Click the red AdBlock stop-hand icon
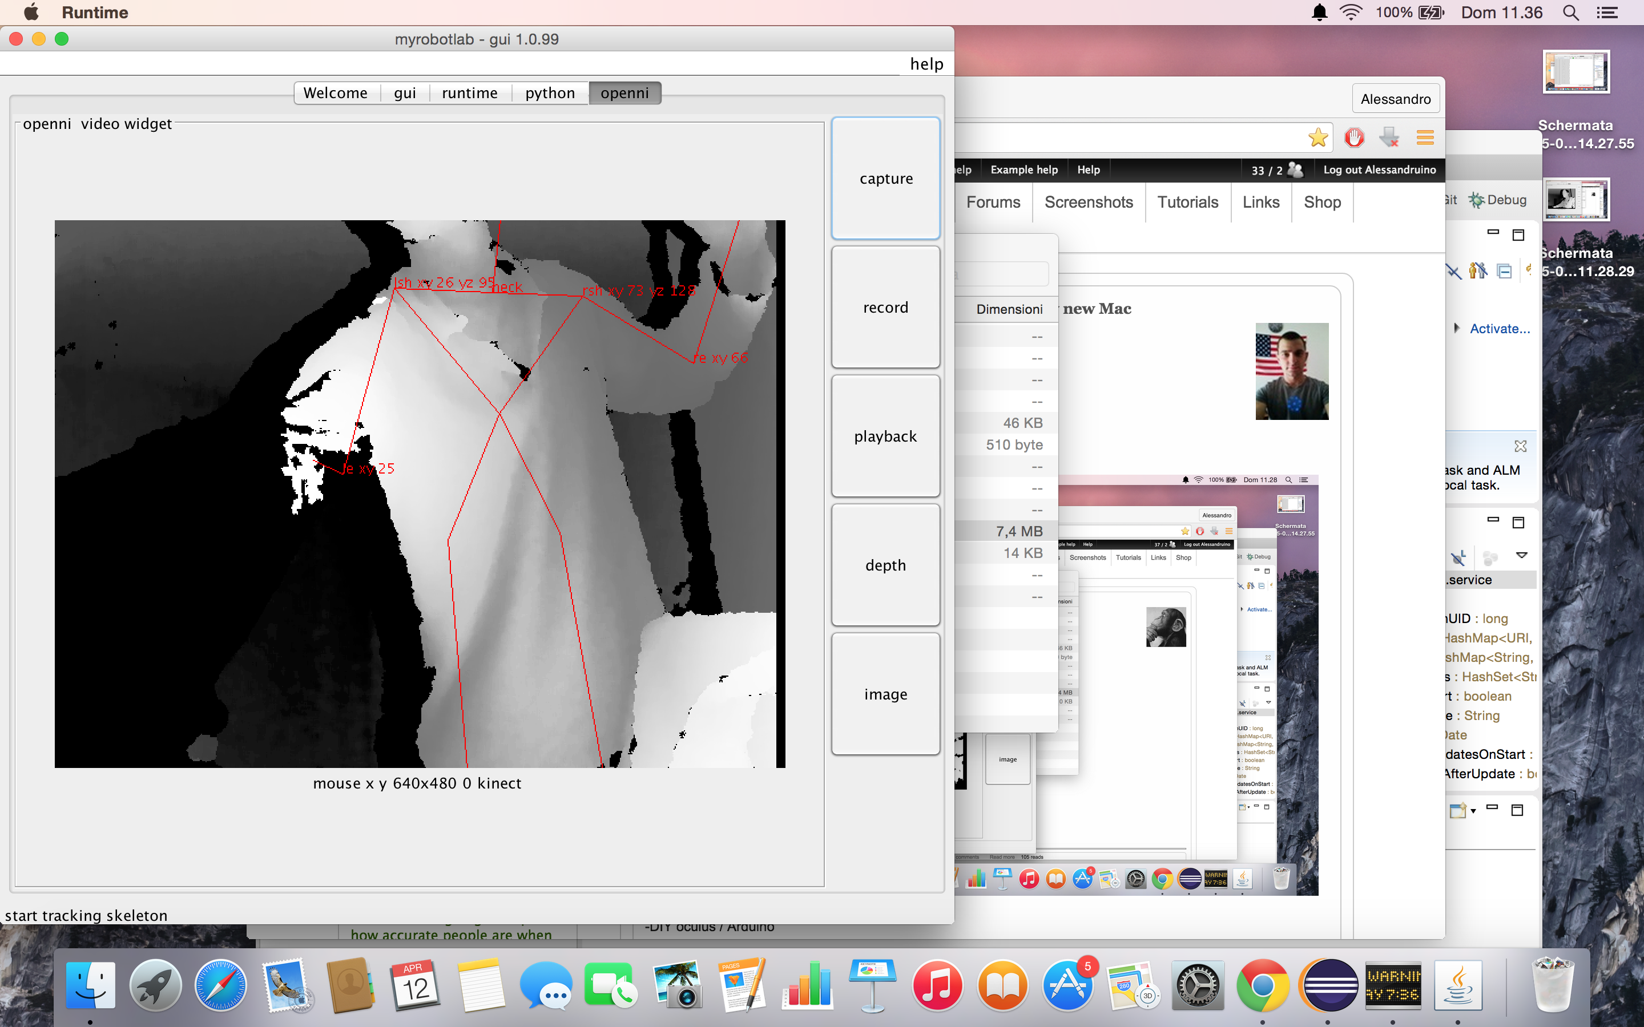Image resolution: width=1644 pixels, height=1027 pixels. [x=1354, y=138]
